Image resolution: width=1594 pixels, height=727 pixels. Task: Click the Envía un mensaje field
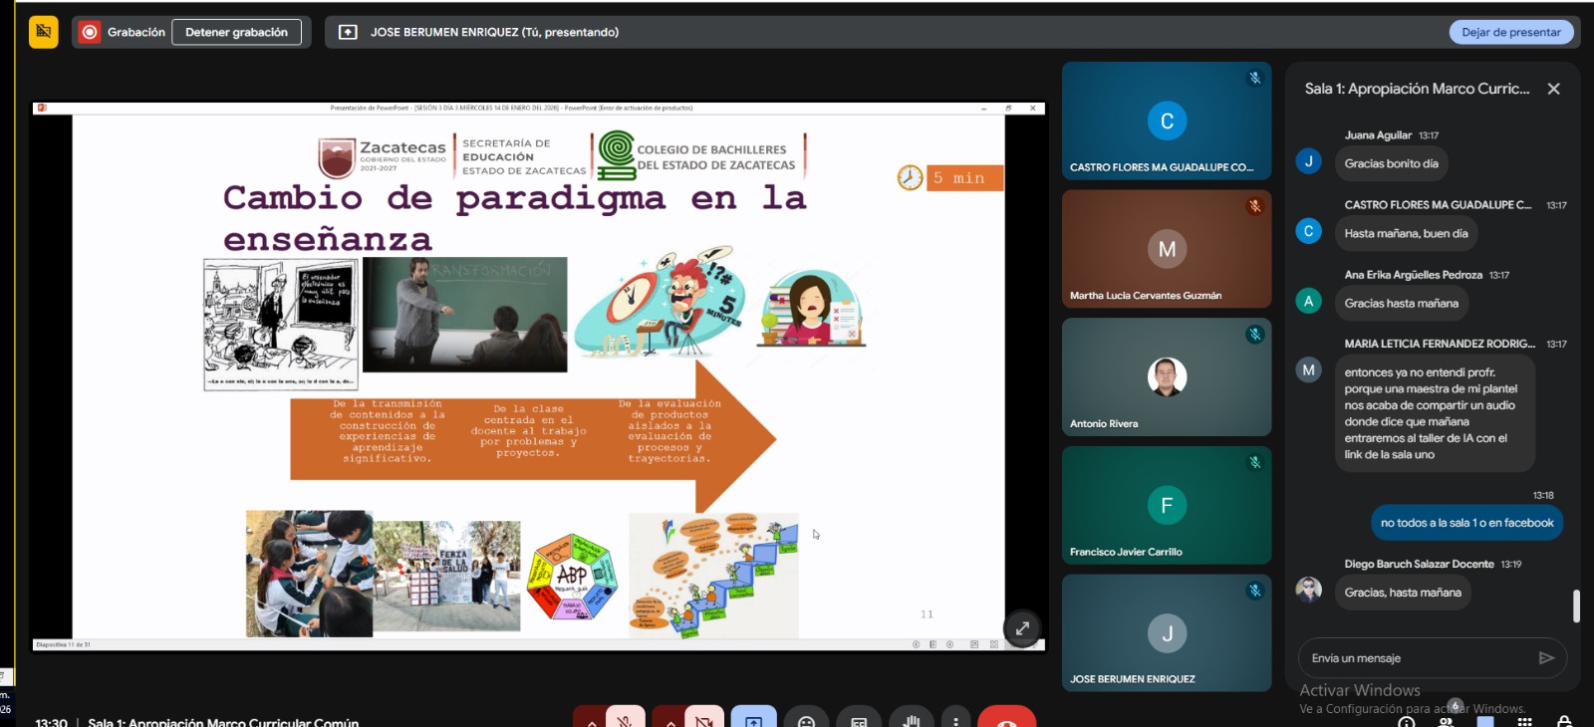pyautogui.click(x=1415, y=658)
